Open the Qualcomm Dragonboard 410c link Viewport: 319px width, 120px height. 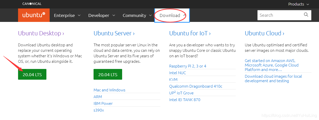(x=196, y=86)
